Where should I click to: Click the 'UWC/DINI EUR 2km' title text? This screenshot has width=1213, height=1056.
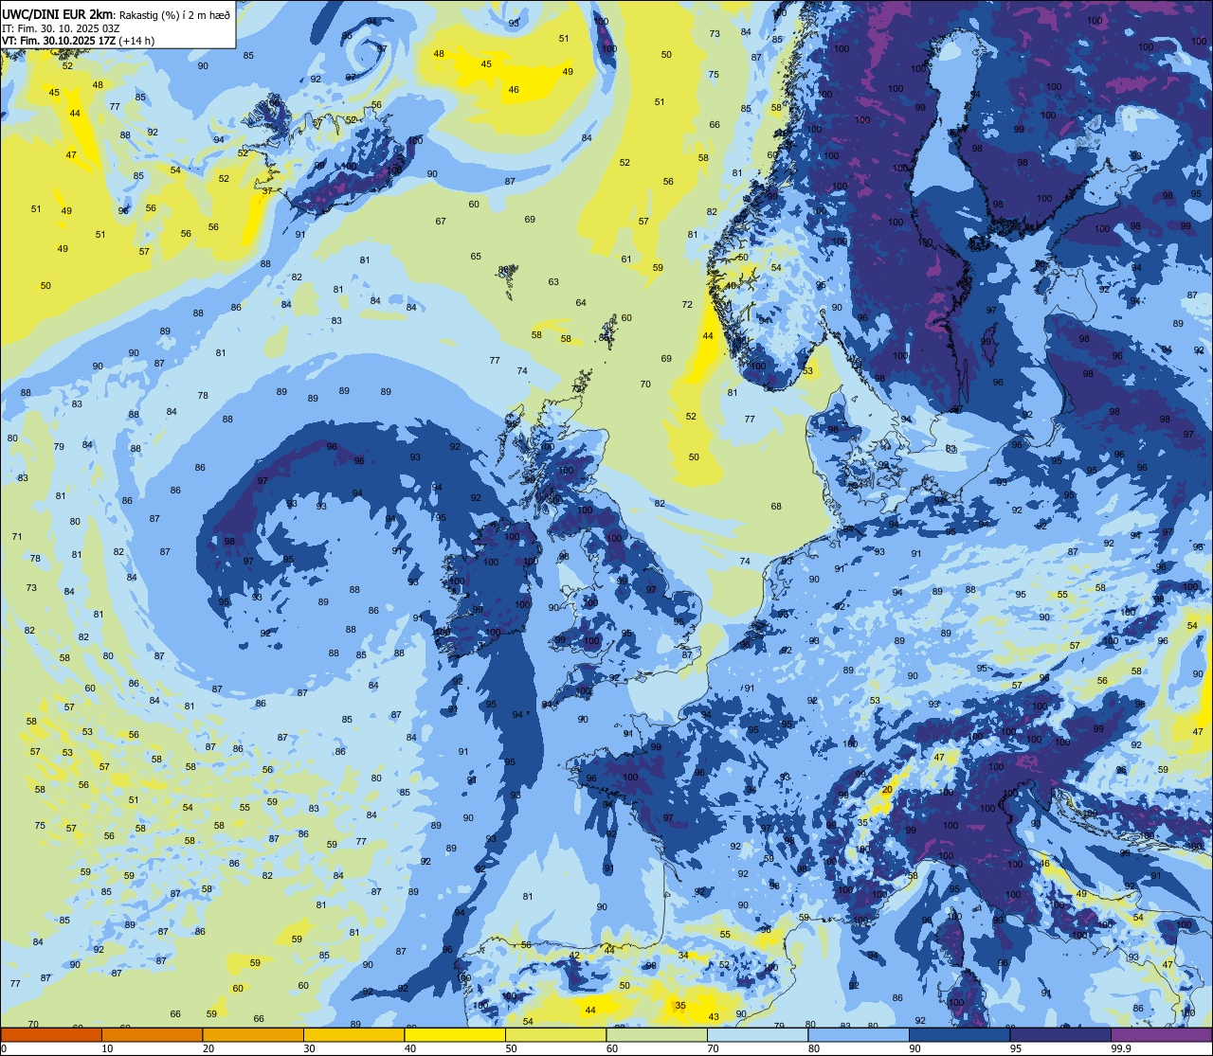pos(57,13)
